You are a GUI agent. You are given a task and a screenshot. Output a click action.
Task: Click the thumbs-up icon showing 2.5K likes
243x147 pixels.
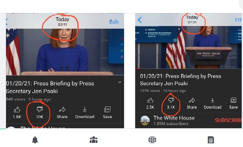(x=150, y=101)
